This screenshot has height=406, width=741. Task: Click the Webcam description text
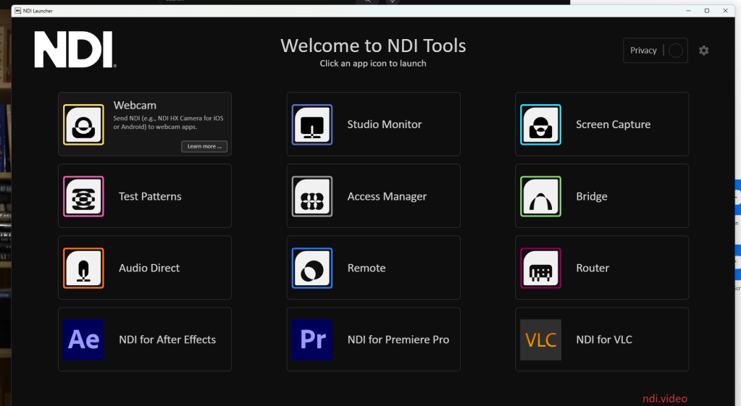(168, 123)
